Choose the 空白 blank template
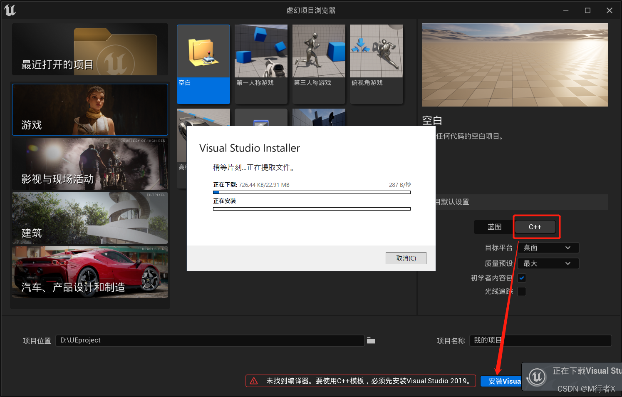 pyautogui.click(x=203, y=64)
